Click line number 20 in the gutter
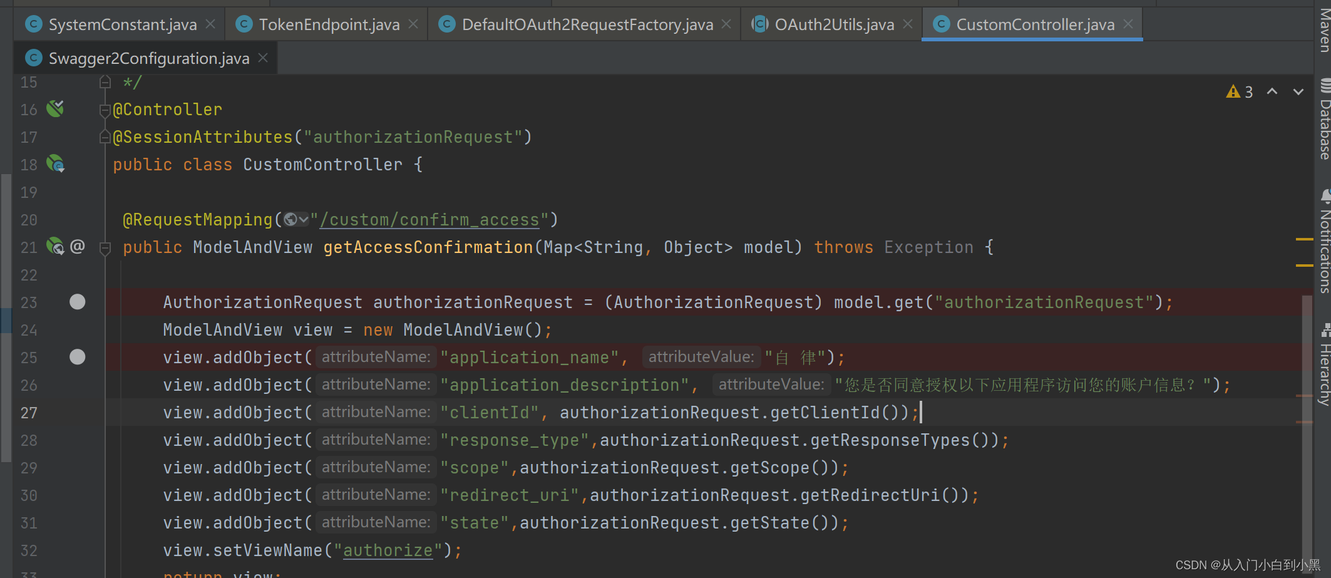This screenshot has height=578, width=1331. 29,220
